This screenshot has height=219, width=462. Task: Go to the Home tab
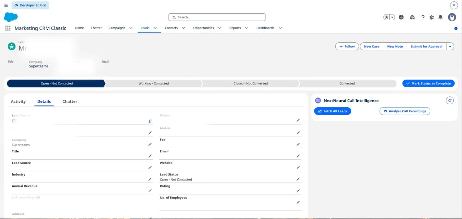pyautogui.click(x=79, y=28)
